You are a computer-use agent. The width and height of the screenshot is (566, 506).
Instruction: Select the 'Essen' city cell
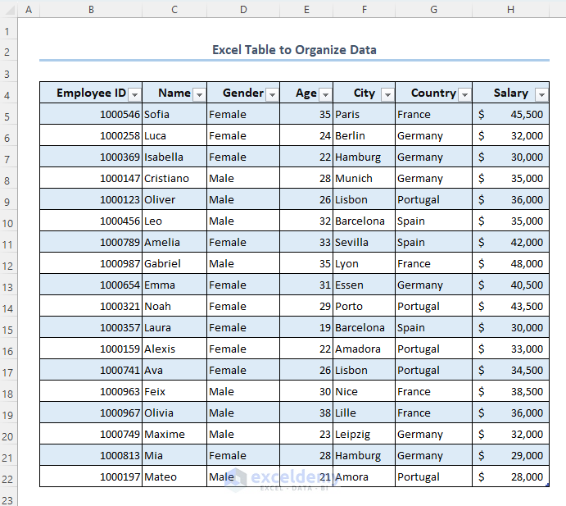tap(365, 285)
